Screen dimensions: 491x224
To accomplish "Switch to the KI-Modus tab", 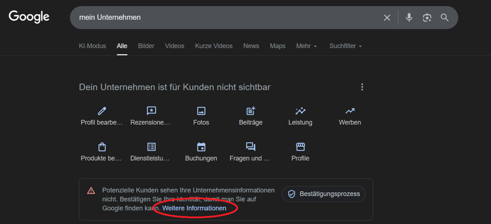I will 92,46.
